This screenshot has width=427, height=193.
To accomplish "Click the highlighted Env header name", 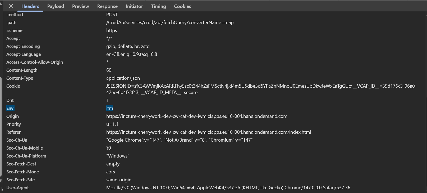I will [x=10, y=108].
